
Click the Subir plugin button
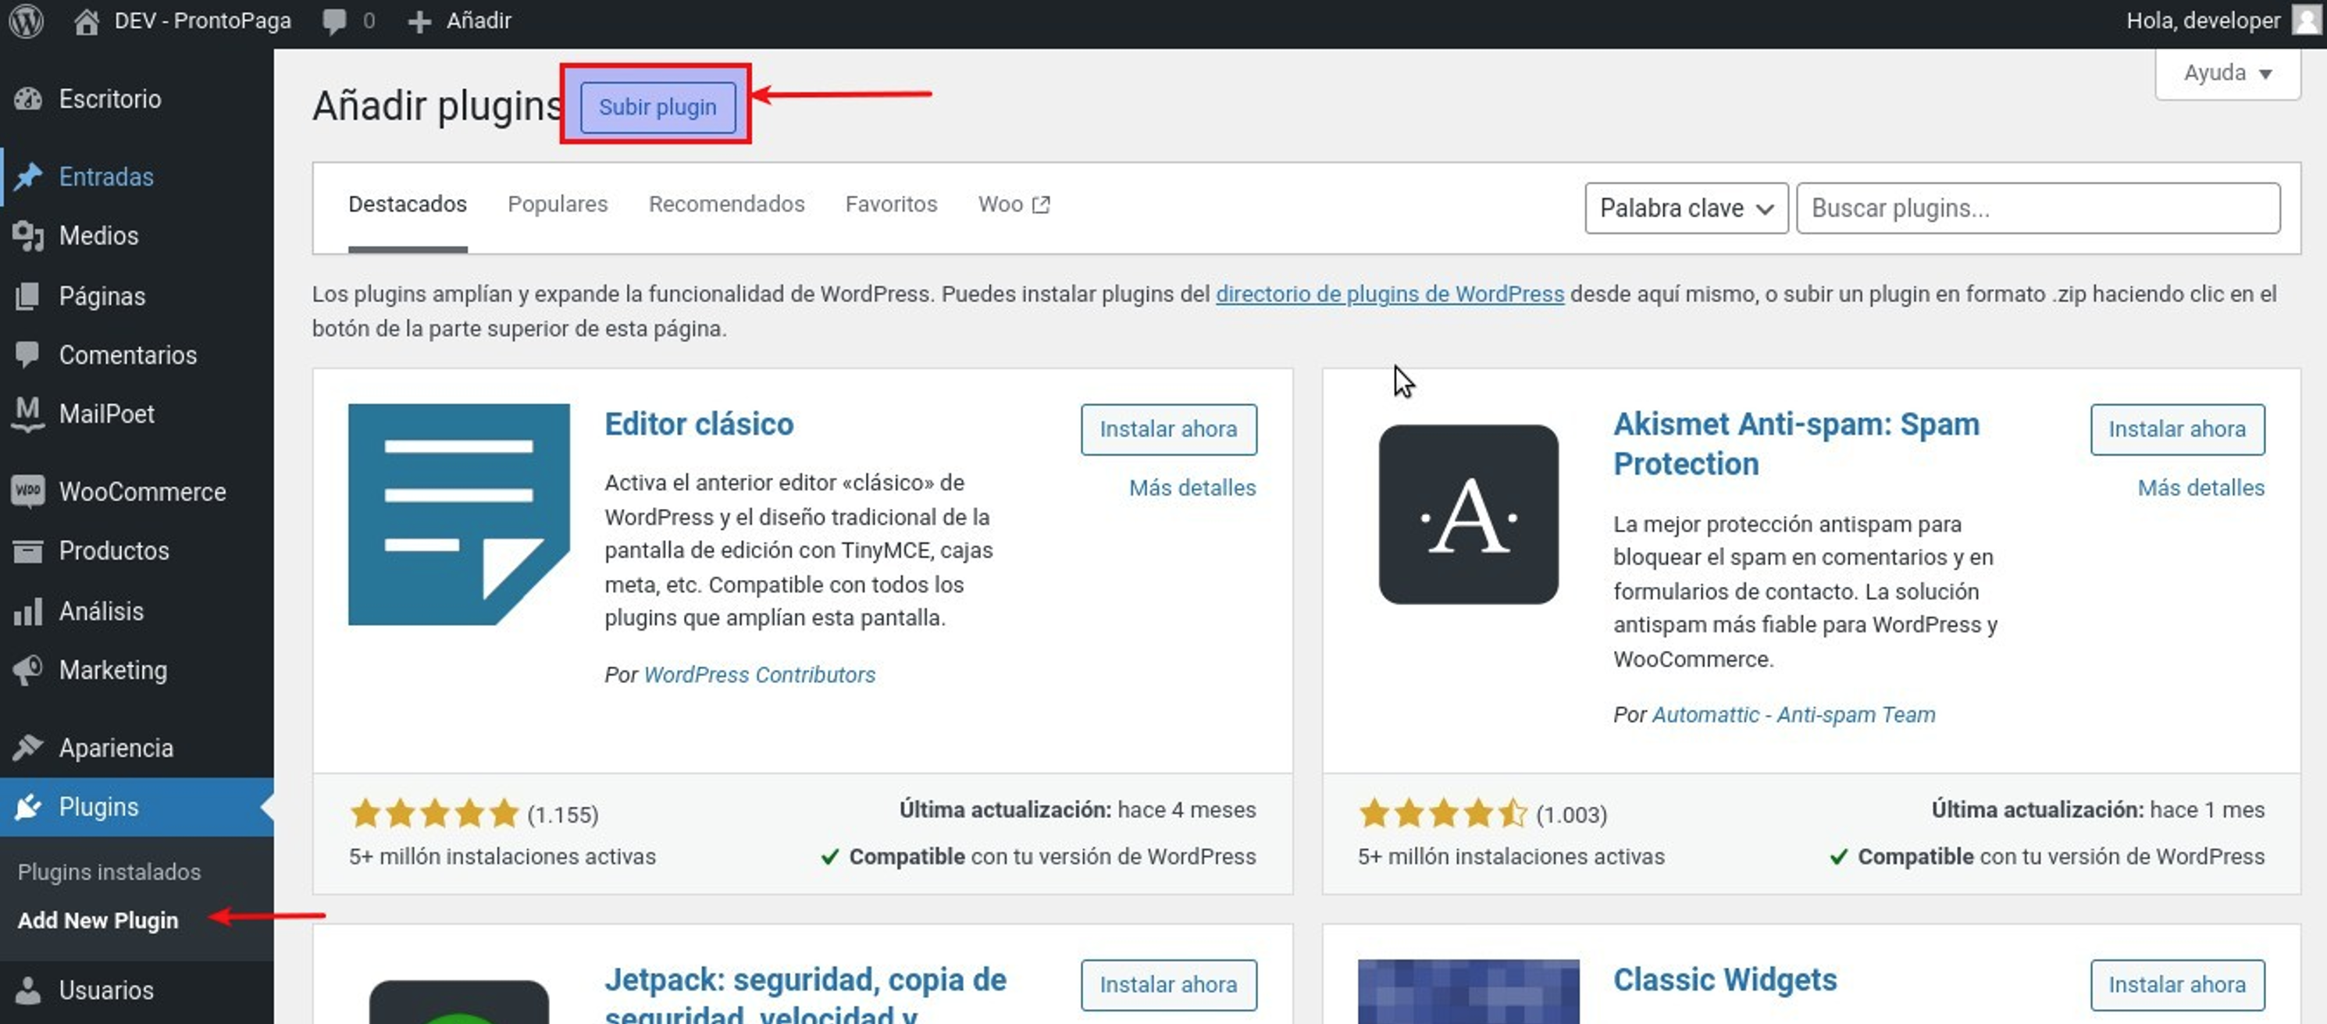tap(657, 107)
